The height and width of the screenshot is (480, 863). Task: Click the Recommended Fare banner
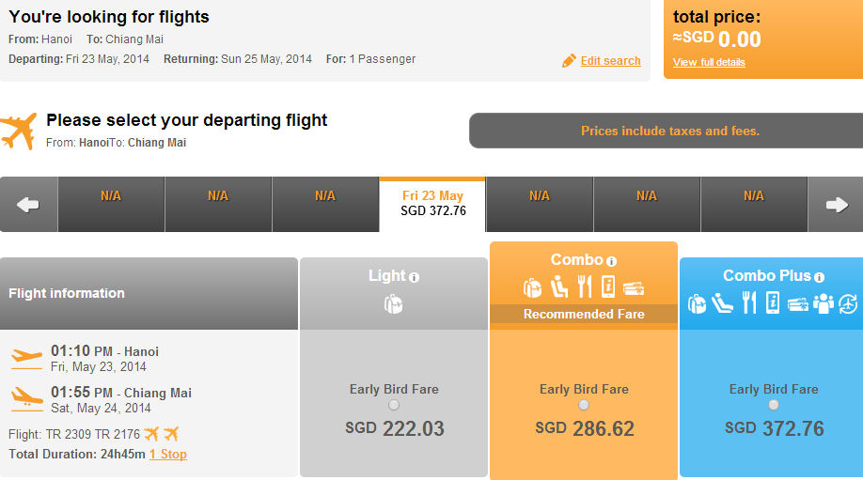click(x=584, y=314)
